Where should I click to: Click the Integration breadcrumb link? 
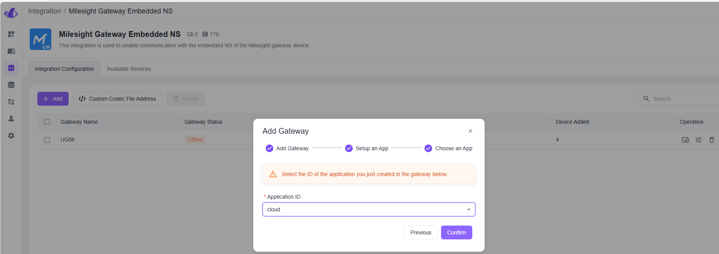44,11
